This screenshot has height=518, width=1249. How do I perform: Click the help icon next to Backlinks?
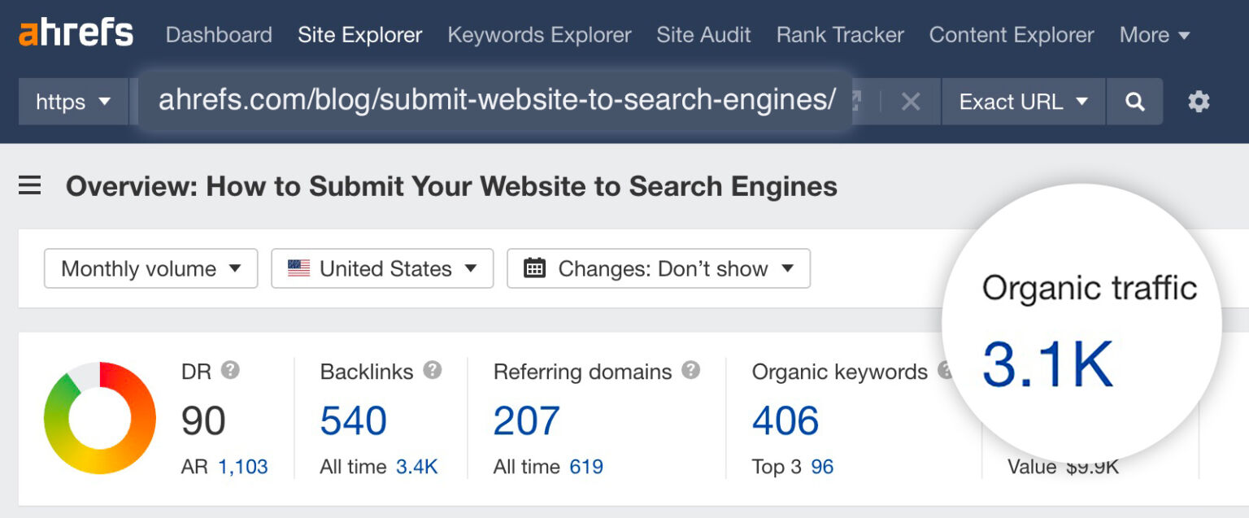[x=432, y=372]
